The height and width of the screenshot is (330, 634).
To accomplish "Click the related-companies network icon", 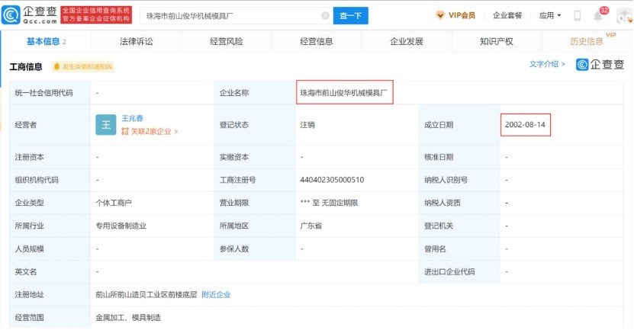I will click(125, 131).
